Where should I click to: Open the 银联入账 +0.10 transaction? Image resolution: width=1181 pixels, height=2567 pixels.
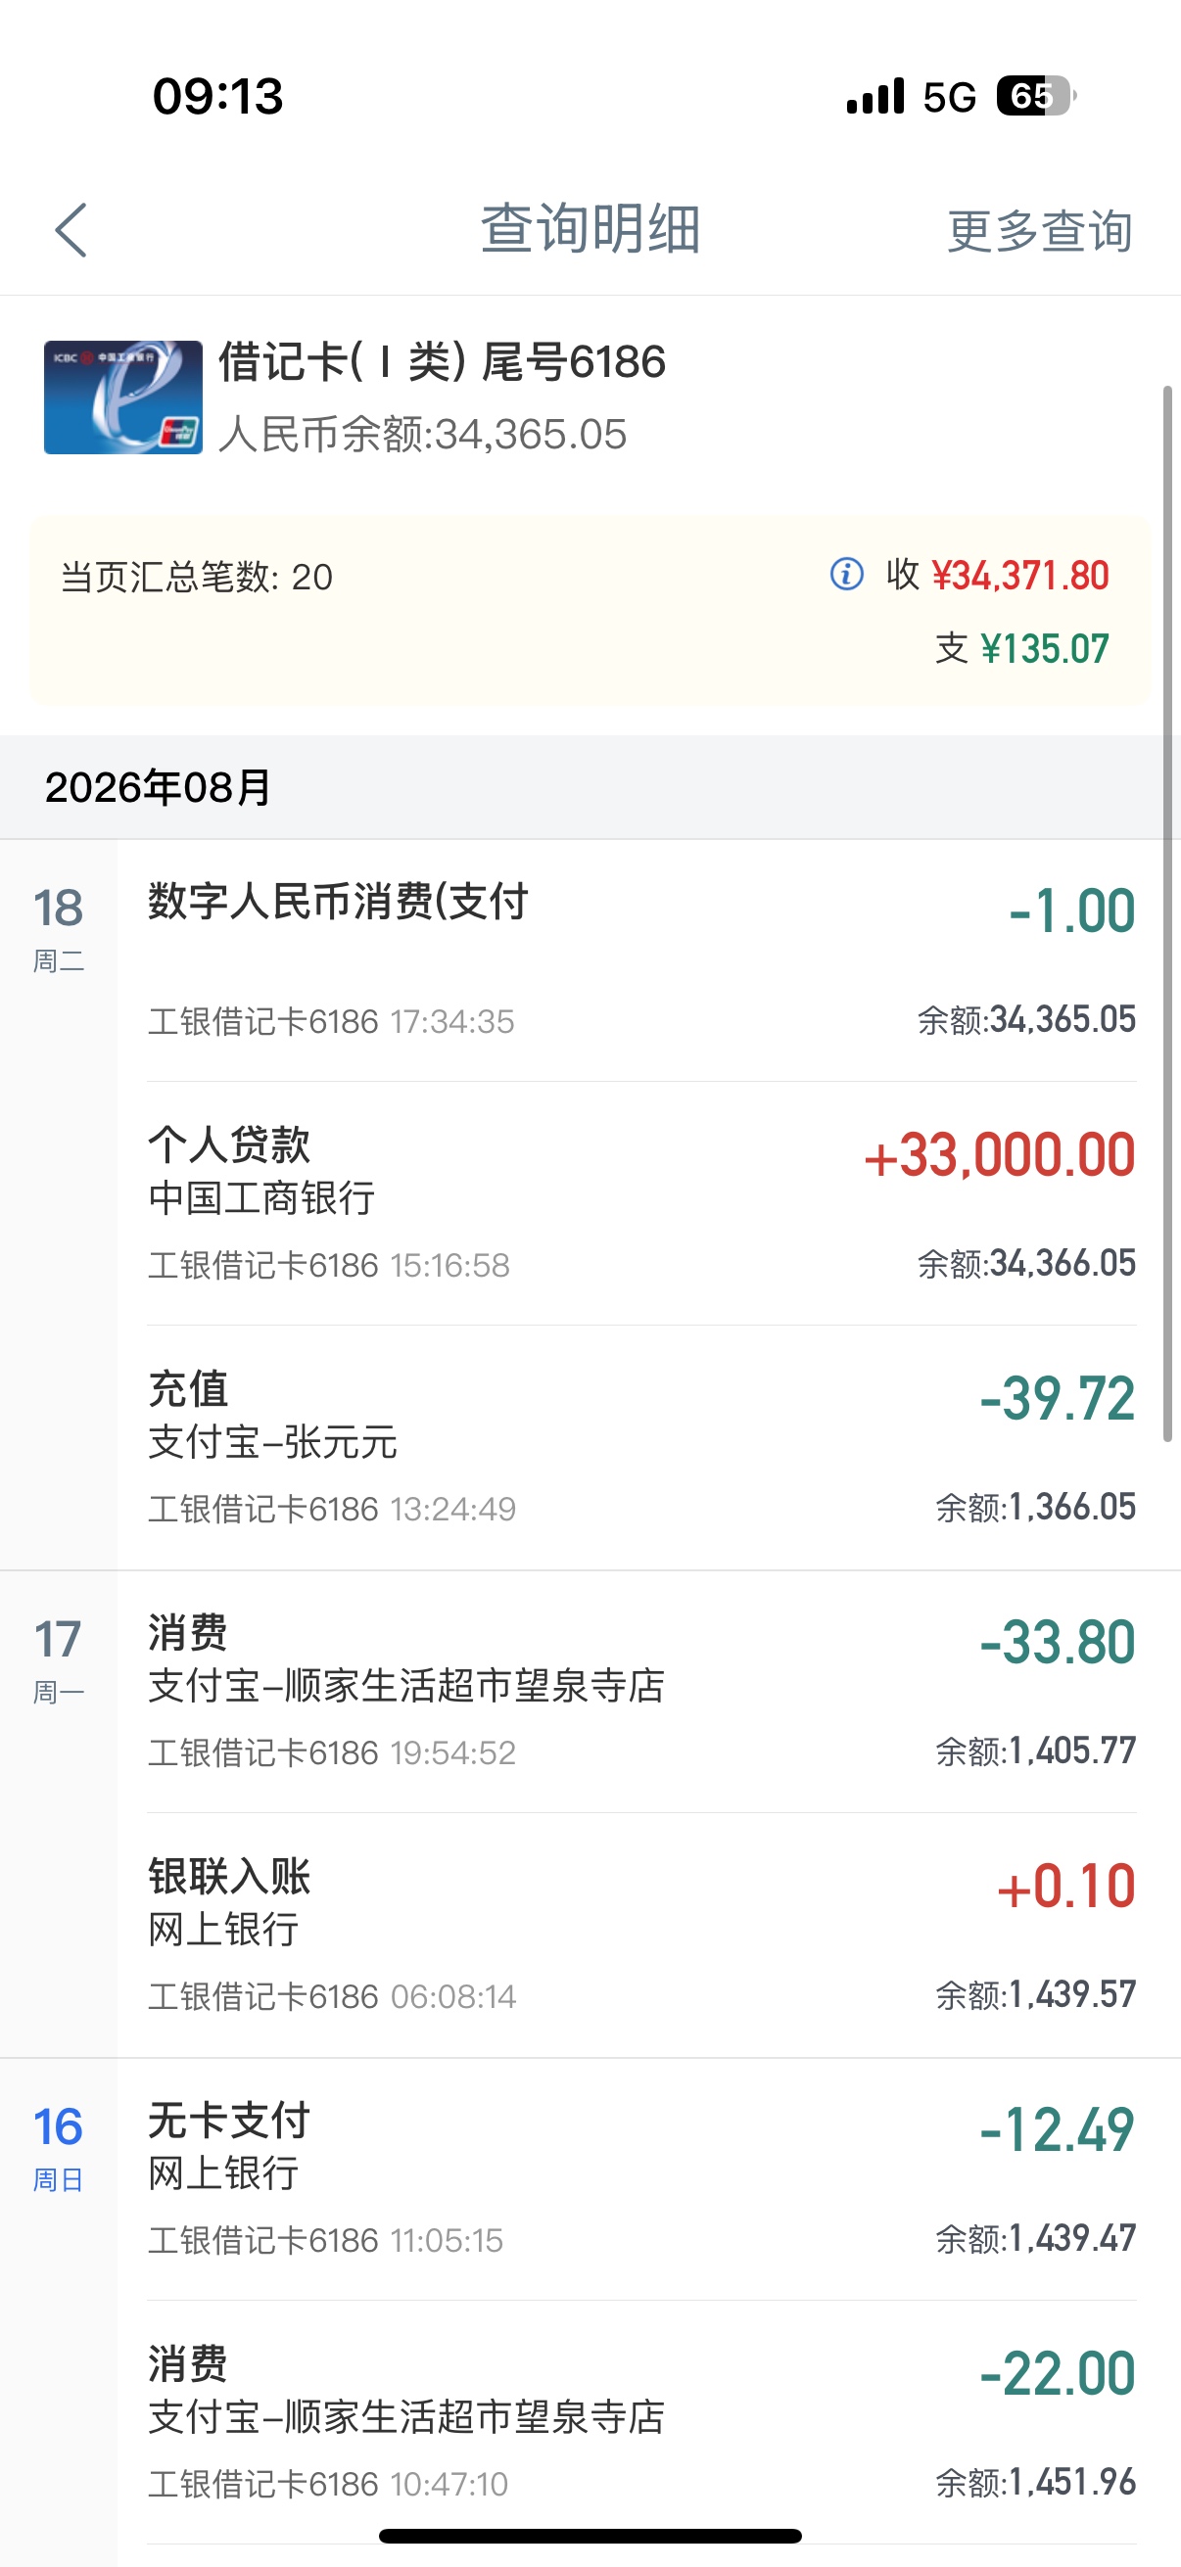(x=641, y=1936)
